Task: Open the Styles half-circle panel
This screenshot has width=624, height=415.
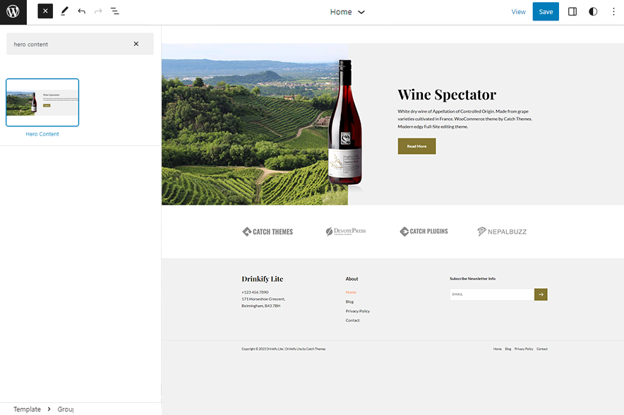Action: tap(592, 11)
